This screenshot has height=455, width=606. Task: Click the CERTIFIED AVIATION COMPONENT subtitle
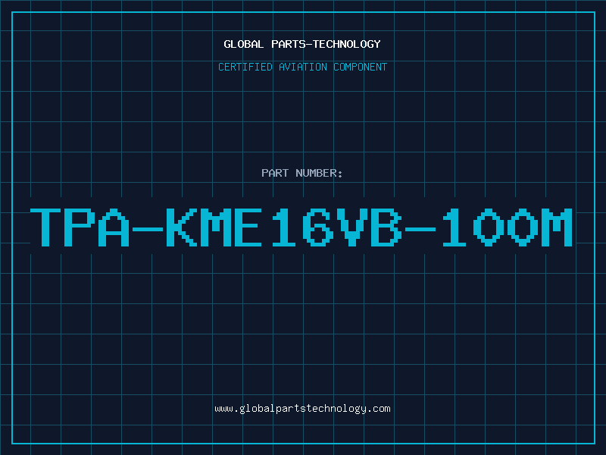[x=302, y=67]
